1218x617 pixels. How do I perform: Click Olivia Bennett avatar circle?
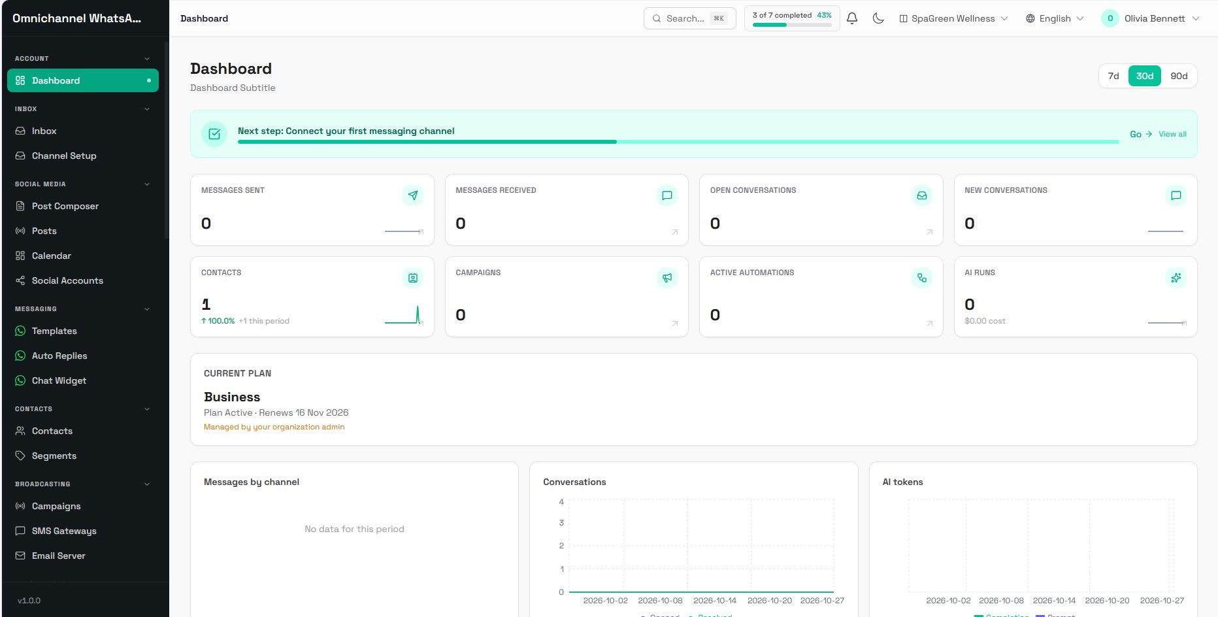pos(1110,18)
